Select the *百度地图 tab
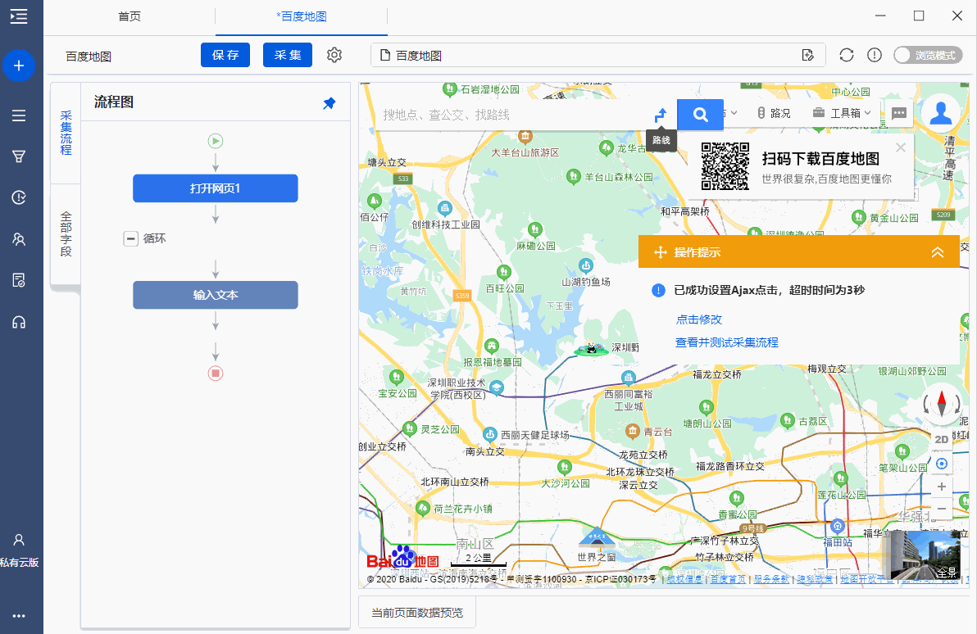 point(302,17)
